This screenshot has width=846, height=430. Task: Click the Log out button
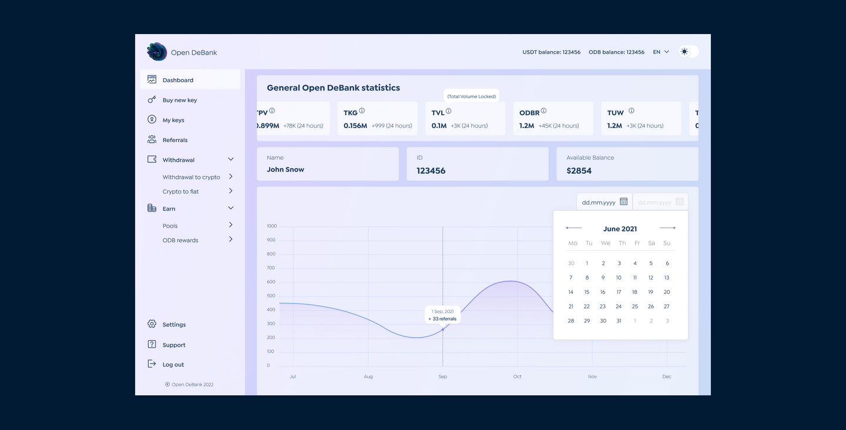173,364
